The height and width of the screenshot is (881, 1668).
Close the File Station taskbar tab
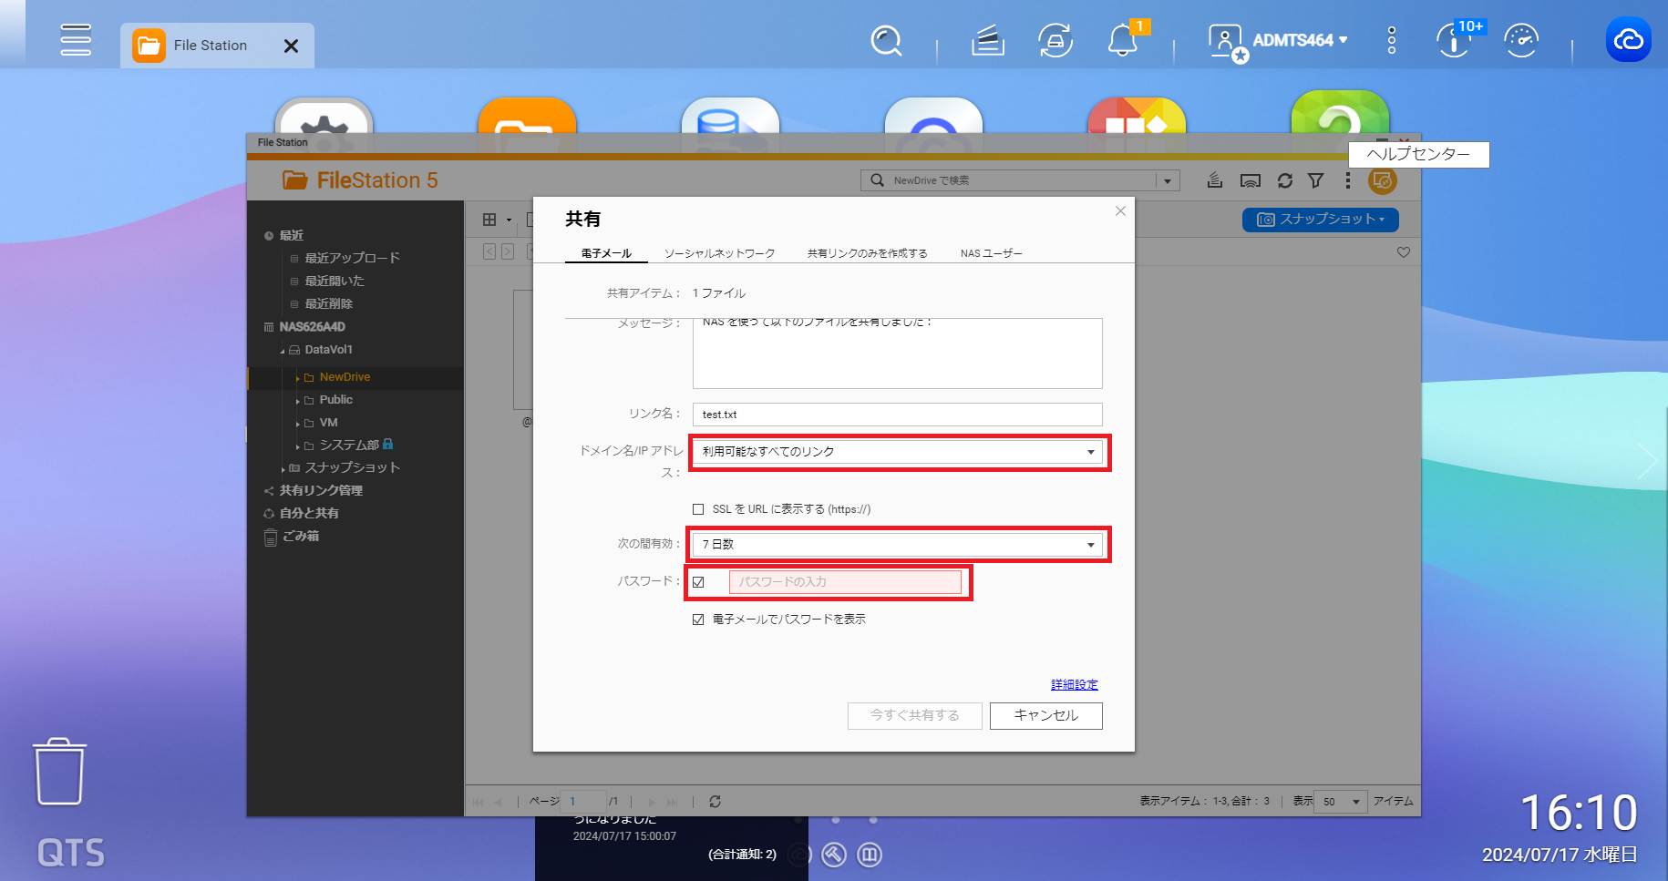tap(292, 46)
